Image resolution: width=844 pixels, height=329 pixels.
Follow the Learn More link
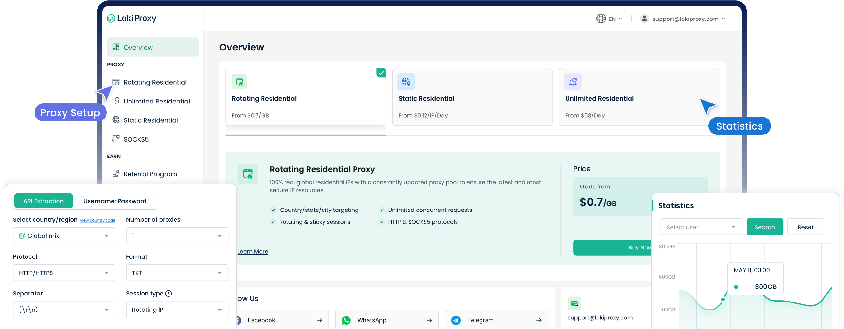click(252, 251)
